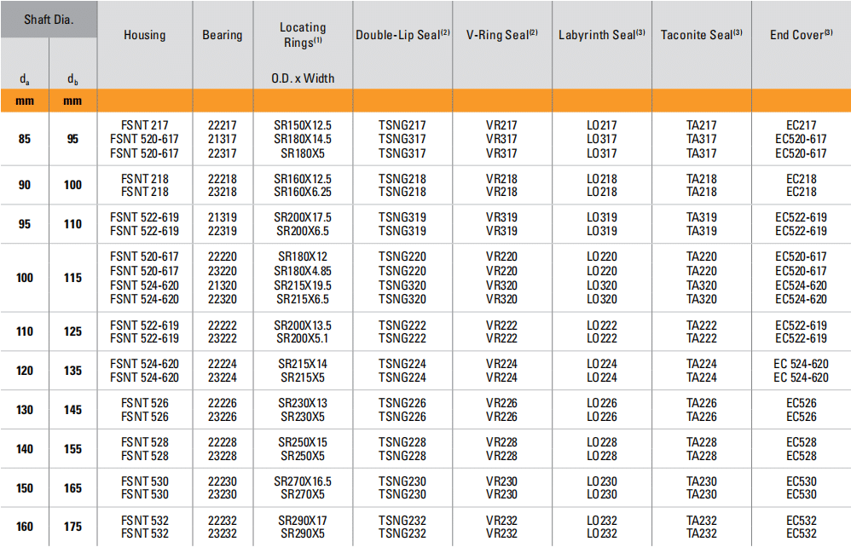Select the SR290X17 locating ring value
Screen dimensions: 851x553
tap(303, 521)
